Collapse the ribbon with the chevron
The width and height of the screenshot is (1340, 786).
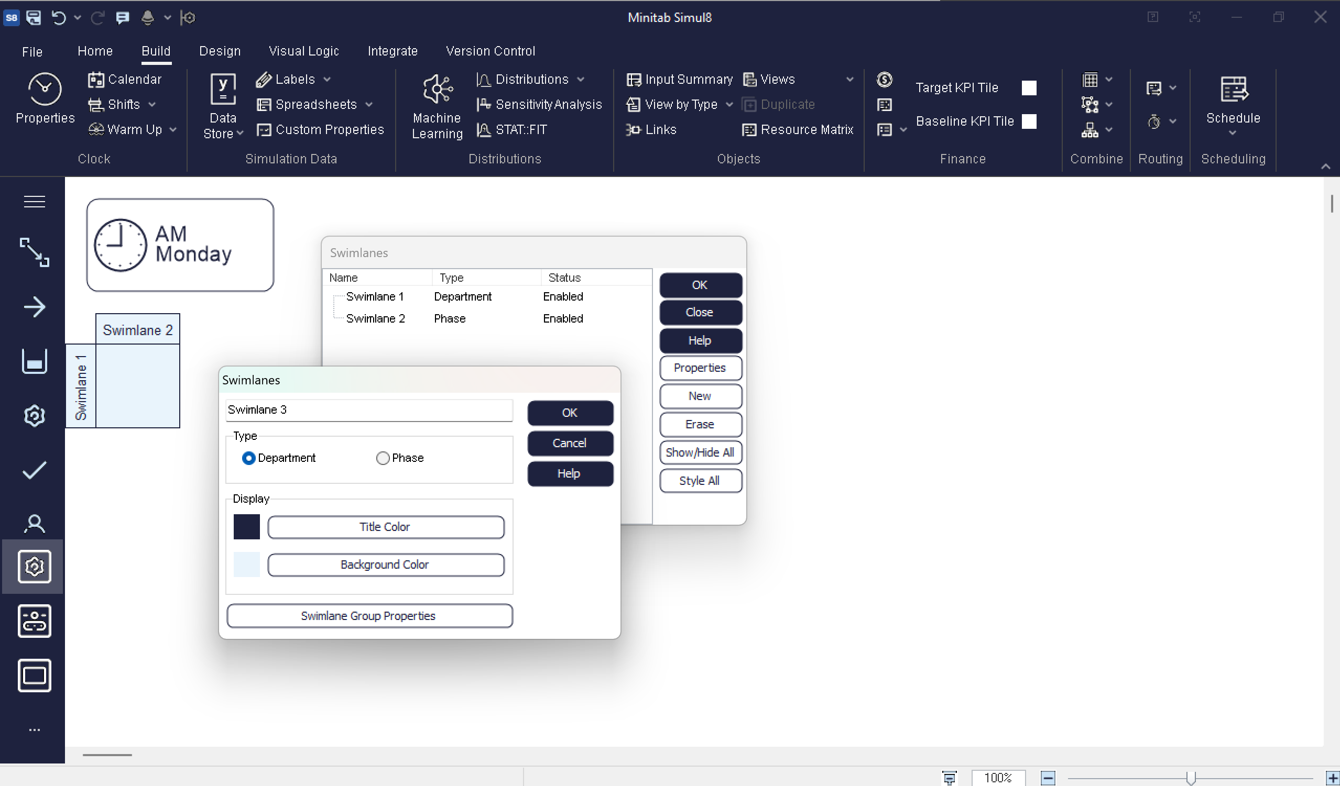tap(1326, 167)
